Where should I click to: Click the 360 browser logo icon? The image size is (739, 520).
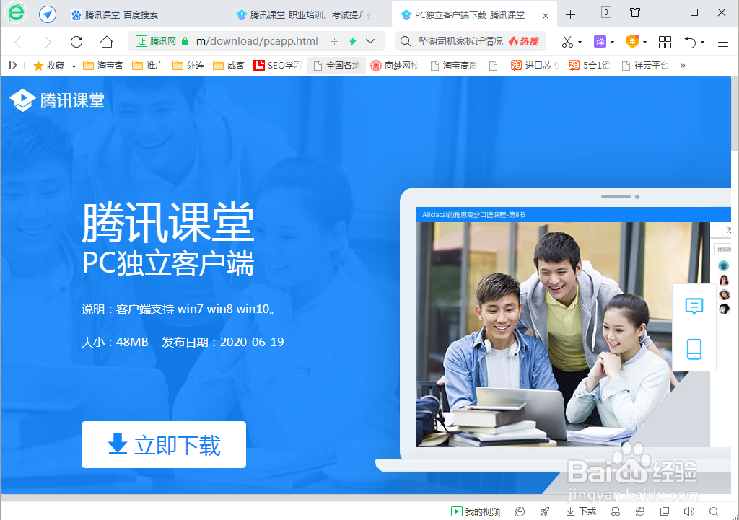point(17,13)
